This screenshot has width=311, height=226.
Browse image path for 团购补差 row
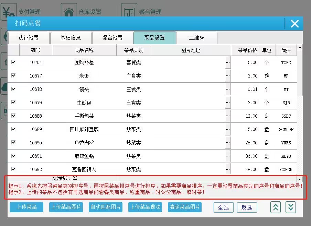227,63
